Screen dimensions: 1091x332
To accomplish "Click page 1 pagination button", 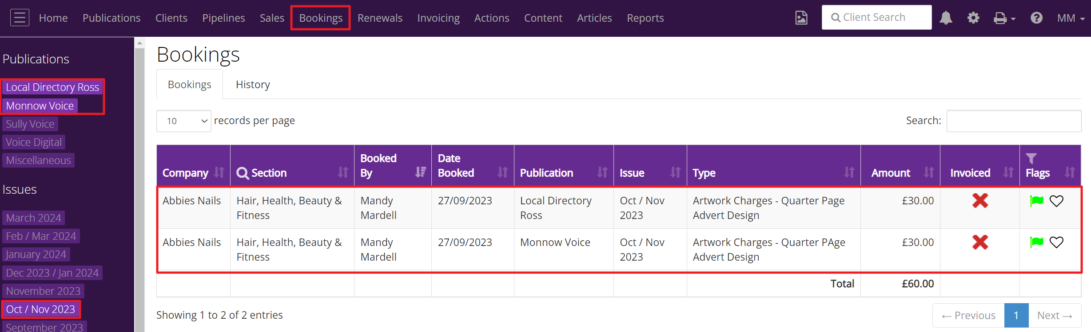I will (1016, 316).
